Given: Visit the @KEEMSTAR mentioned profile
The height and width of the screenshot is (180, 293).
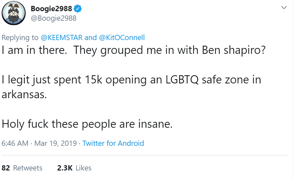Looking at the screenshot, I should click(x=61, y=37).
